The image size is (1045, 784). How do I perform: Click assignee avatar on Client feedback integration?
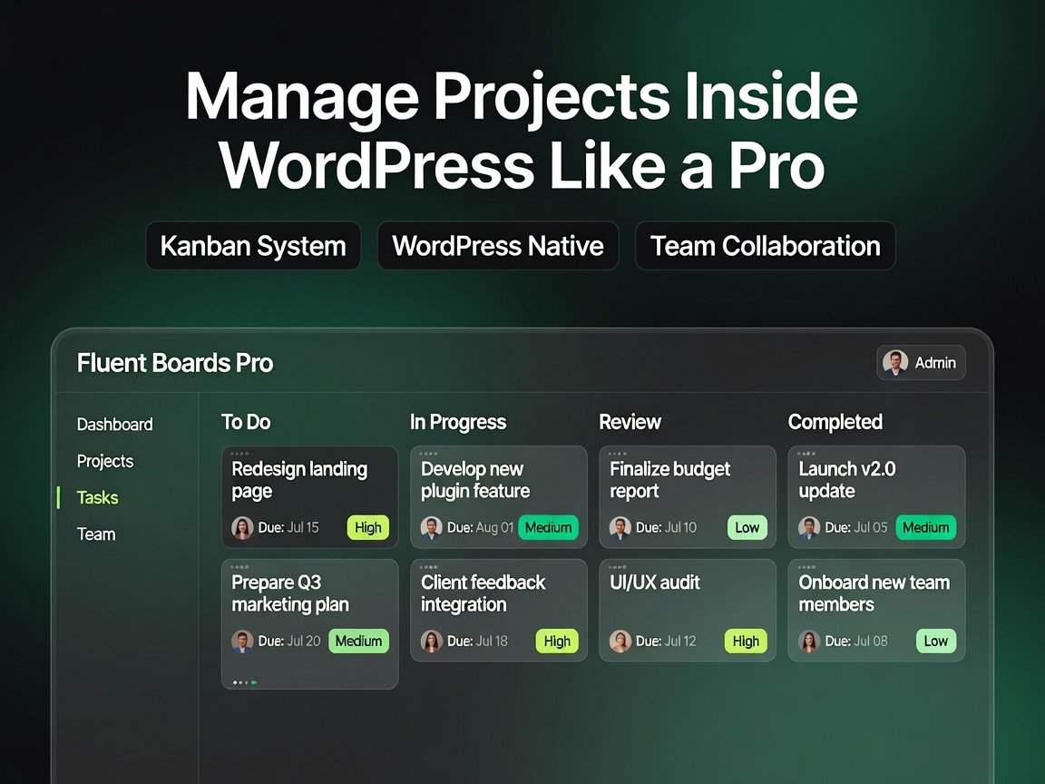pos(431,641)
